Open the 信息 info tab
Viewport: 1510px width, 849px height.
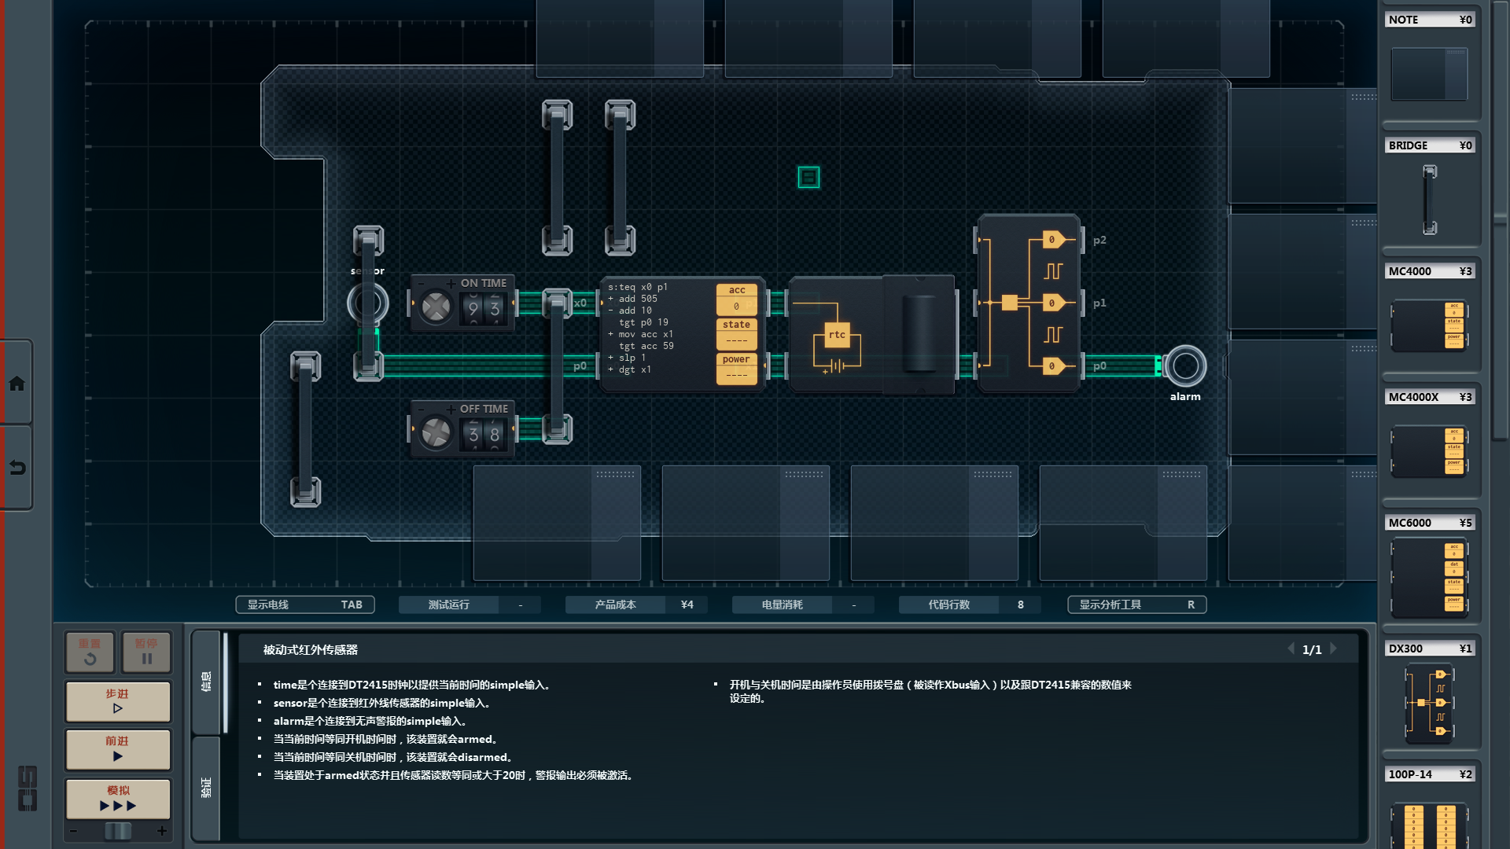[x=206, y=682]
